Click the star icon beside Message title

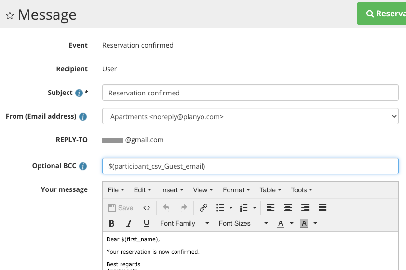(x=9, y=15)
